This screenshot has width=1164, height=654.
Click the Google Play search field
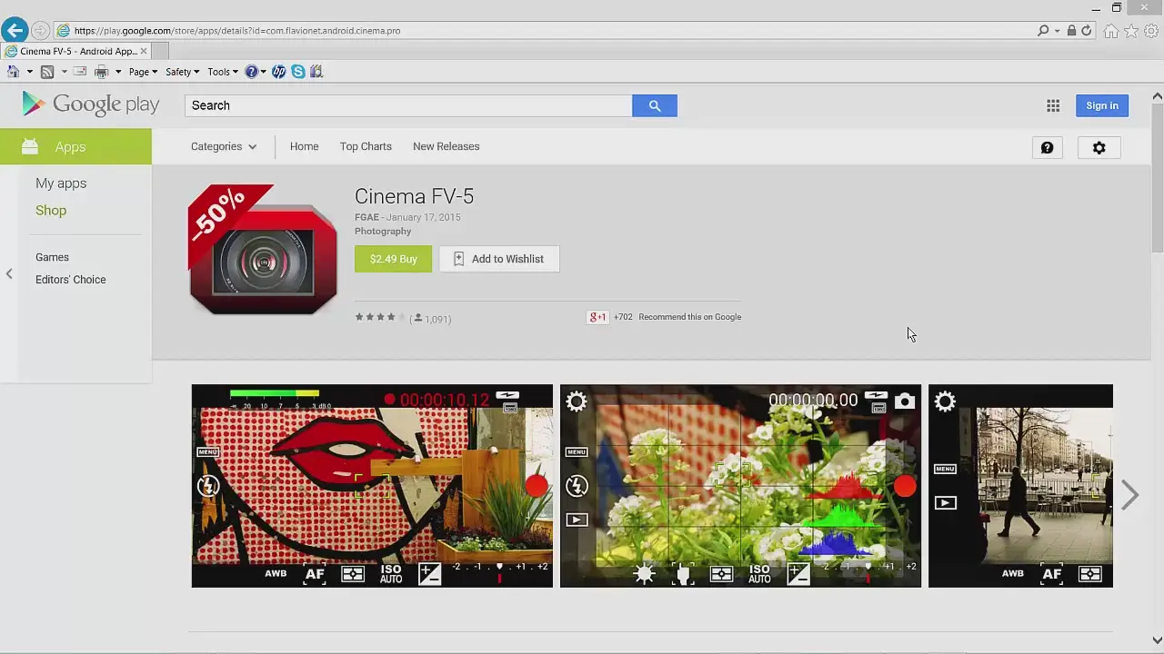(408, 105)
